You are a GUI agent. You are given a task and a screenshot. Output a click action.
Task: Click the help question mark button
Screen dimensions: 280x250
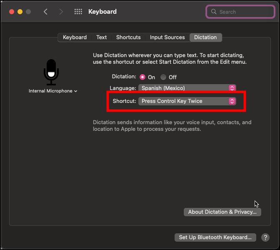[265, 237]
